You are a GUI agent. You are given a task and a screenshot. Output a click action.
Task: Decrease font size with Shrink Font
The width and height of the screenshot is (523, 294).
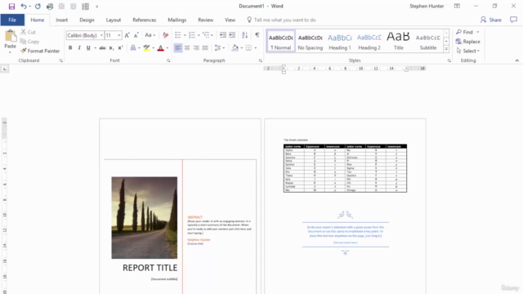(x=136, y=35)
